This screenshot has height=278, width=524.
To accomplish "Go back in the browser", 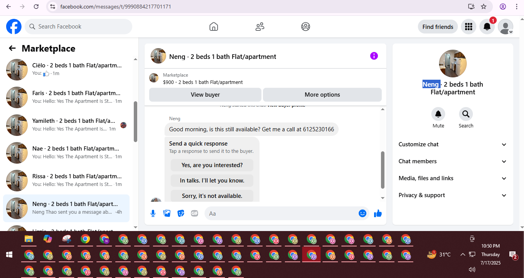I will (8, 7).
